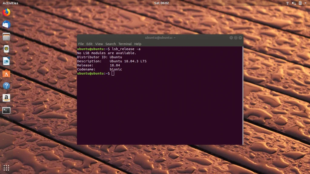The width and height of the screenshot is (310, 174).
Task: Click 'Ubuntu 18.04.3 LTS' description value
Action: (x=128, y=61)
